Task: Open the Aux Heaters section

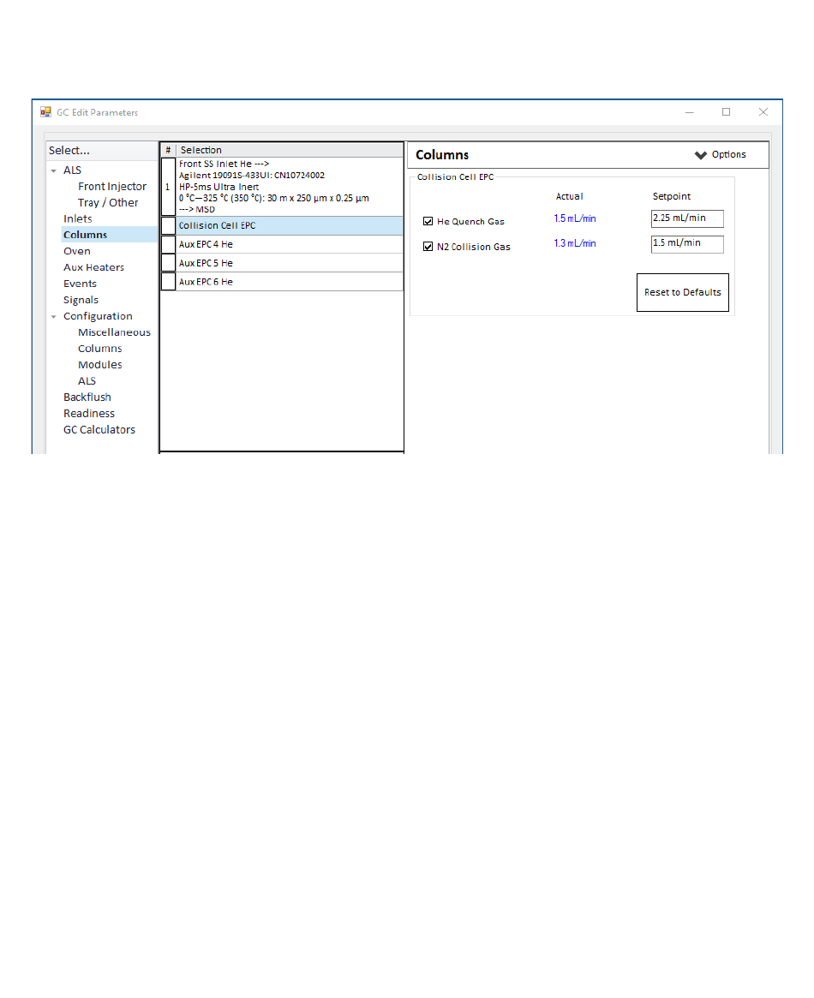Action: (93, 267)
